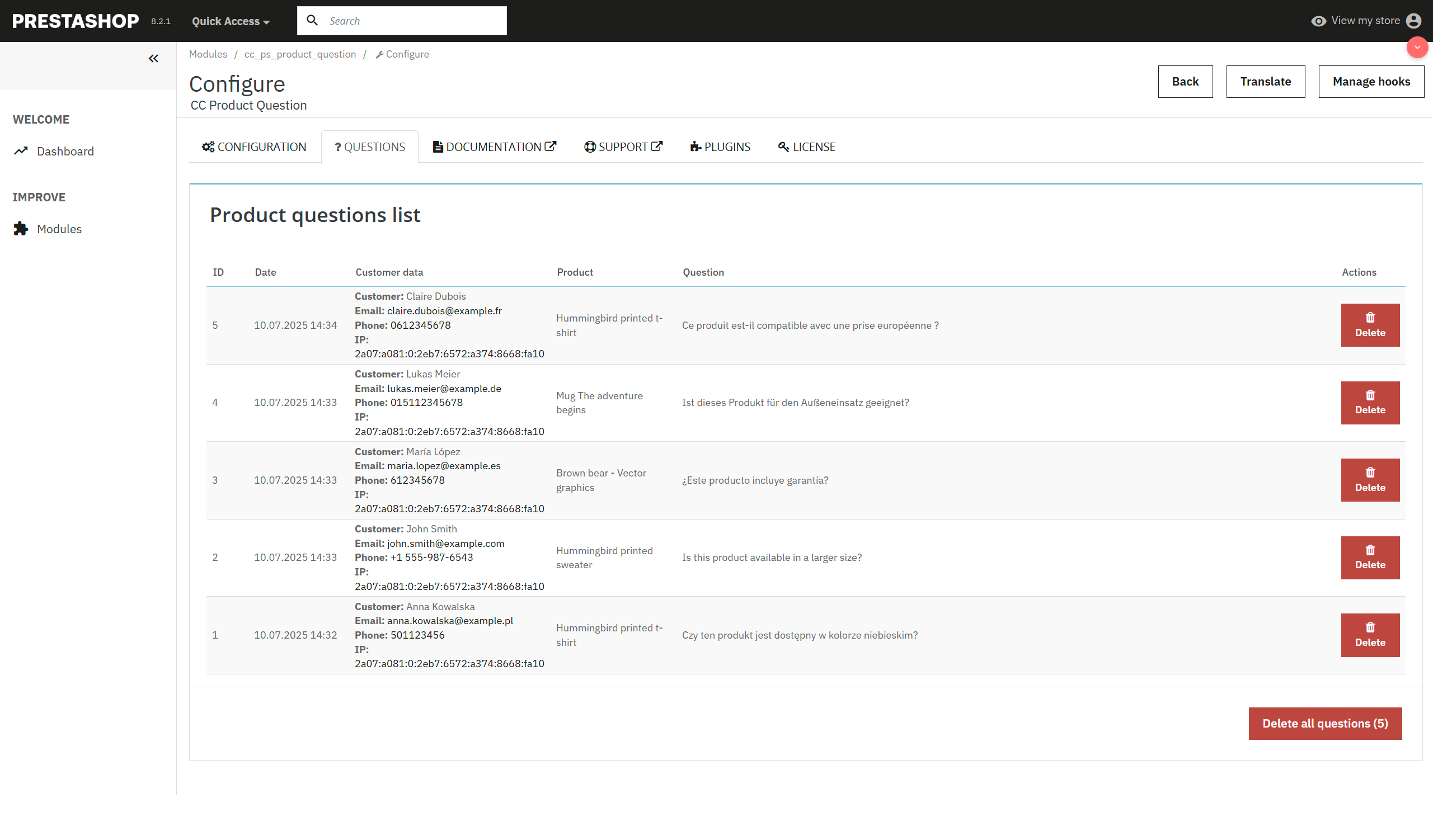
Task: Open the cc_ps_product_question breadcrumb link
Action: point(300,54)
